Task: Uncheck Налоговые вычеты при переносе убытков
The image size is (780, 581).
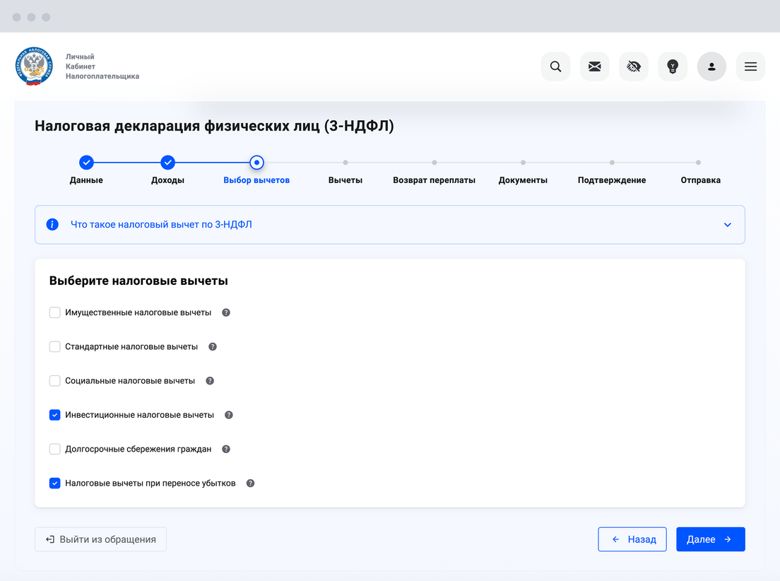Action: 54,483
